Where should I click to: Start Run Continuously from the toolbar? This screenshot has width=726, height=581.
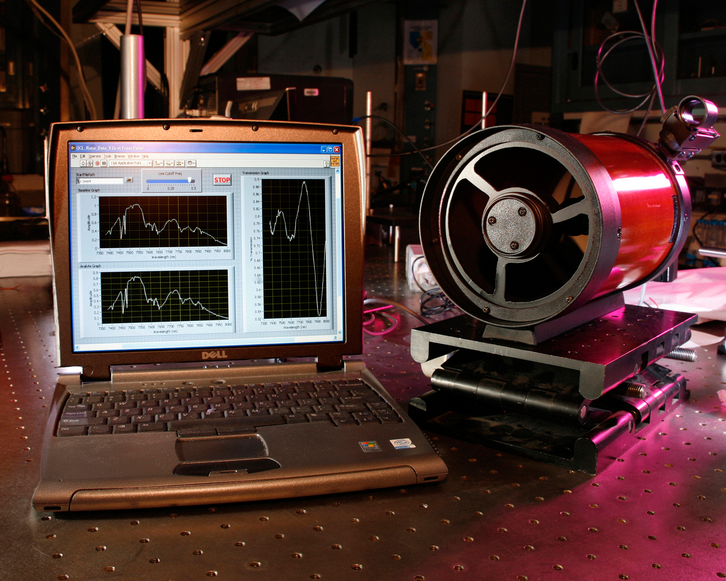[90, 163]
